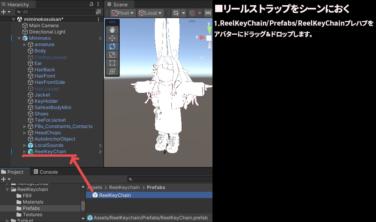Screen dimensions: 376x222
Task: Select AutoAnchorObject in Hierarchy
Action: (55, 139)
